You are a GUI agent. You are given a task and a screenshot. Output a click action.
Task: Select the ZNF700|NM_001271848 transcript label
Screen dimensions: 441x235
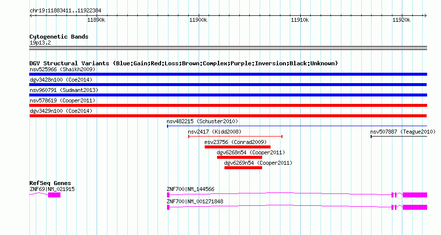coord(195,201)
